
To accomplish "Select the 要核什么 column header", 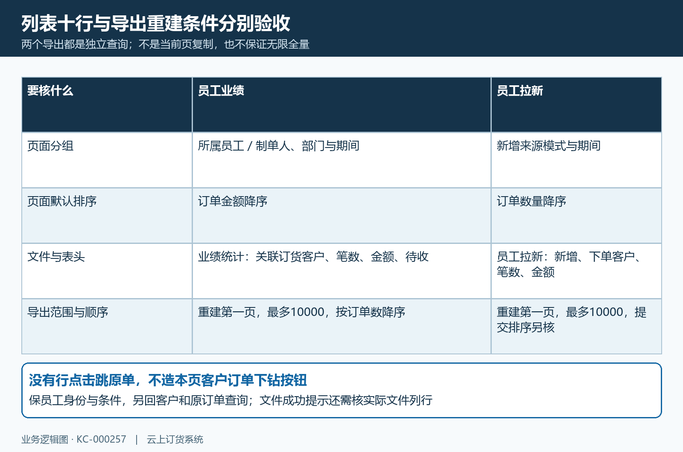I will coord(107,105).
